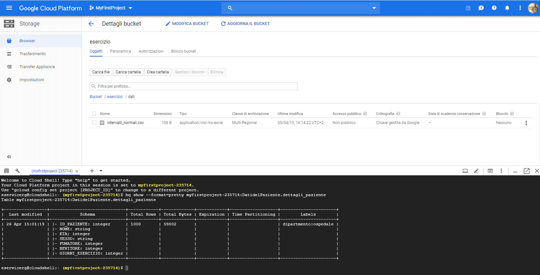Click the Carica file button
Viewport: 540px width, 275px height.
(x=101, y=72)
